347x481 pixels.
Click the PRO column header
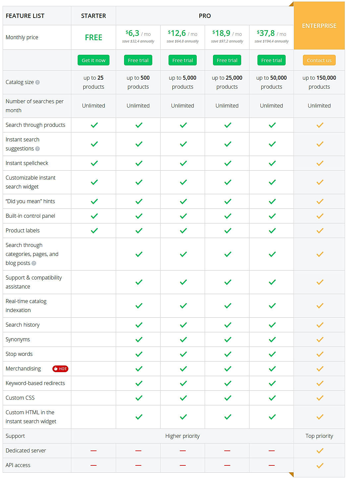205,16
